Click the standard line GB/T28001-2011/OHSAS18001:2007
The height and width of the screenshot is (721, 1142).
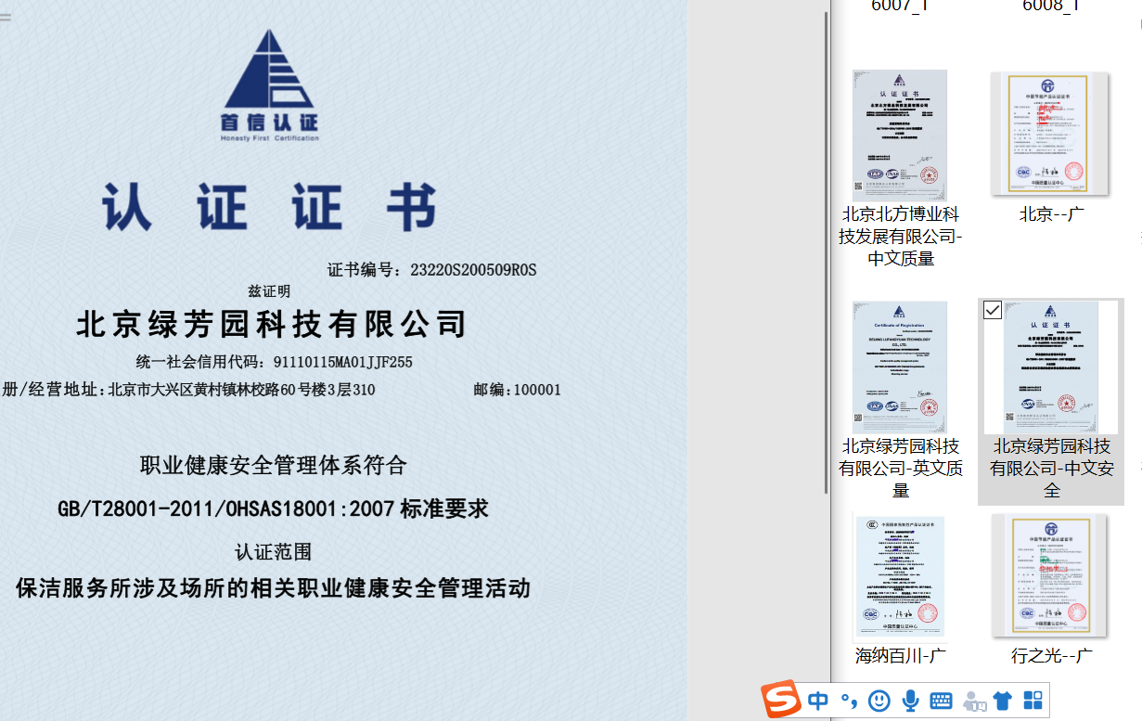pos(226,509)
